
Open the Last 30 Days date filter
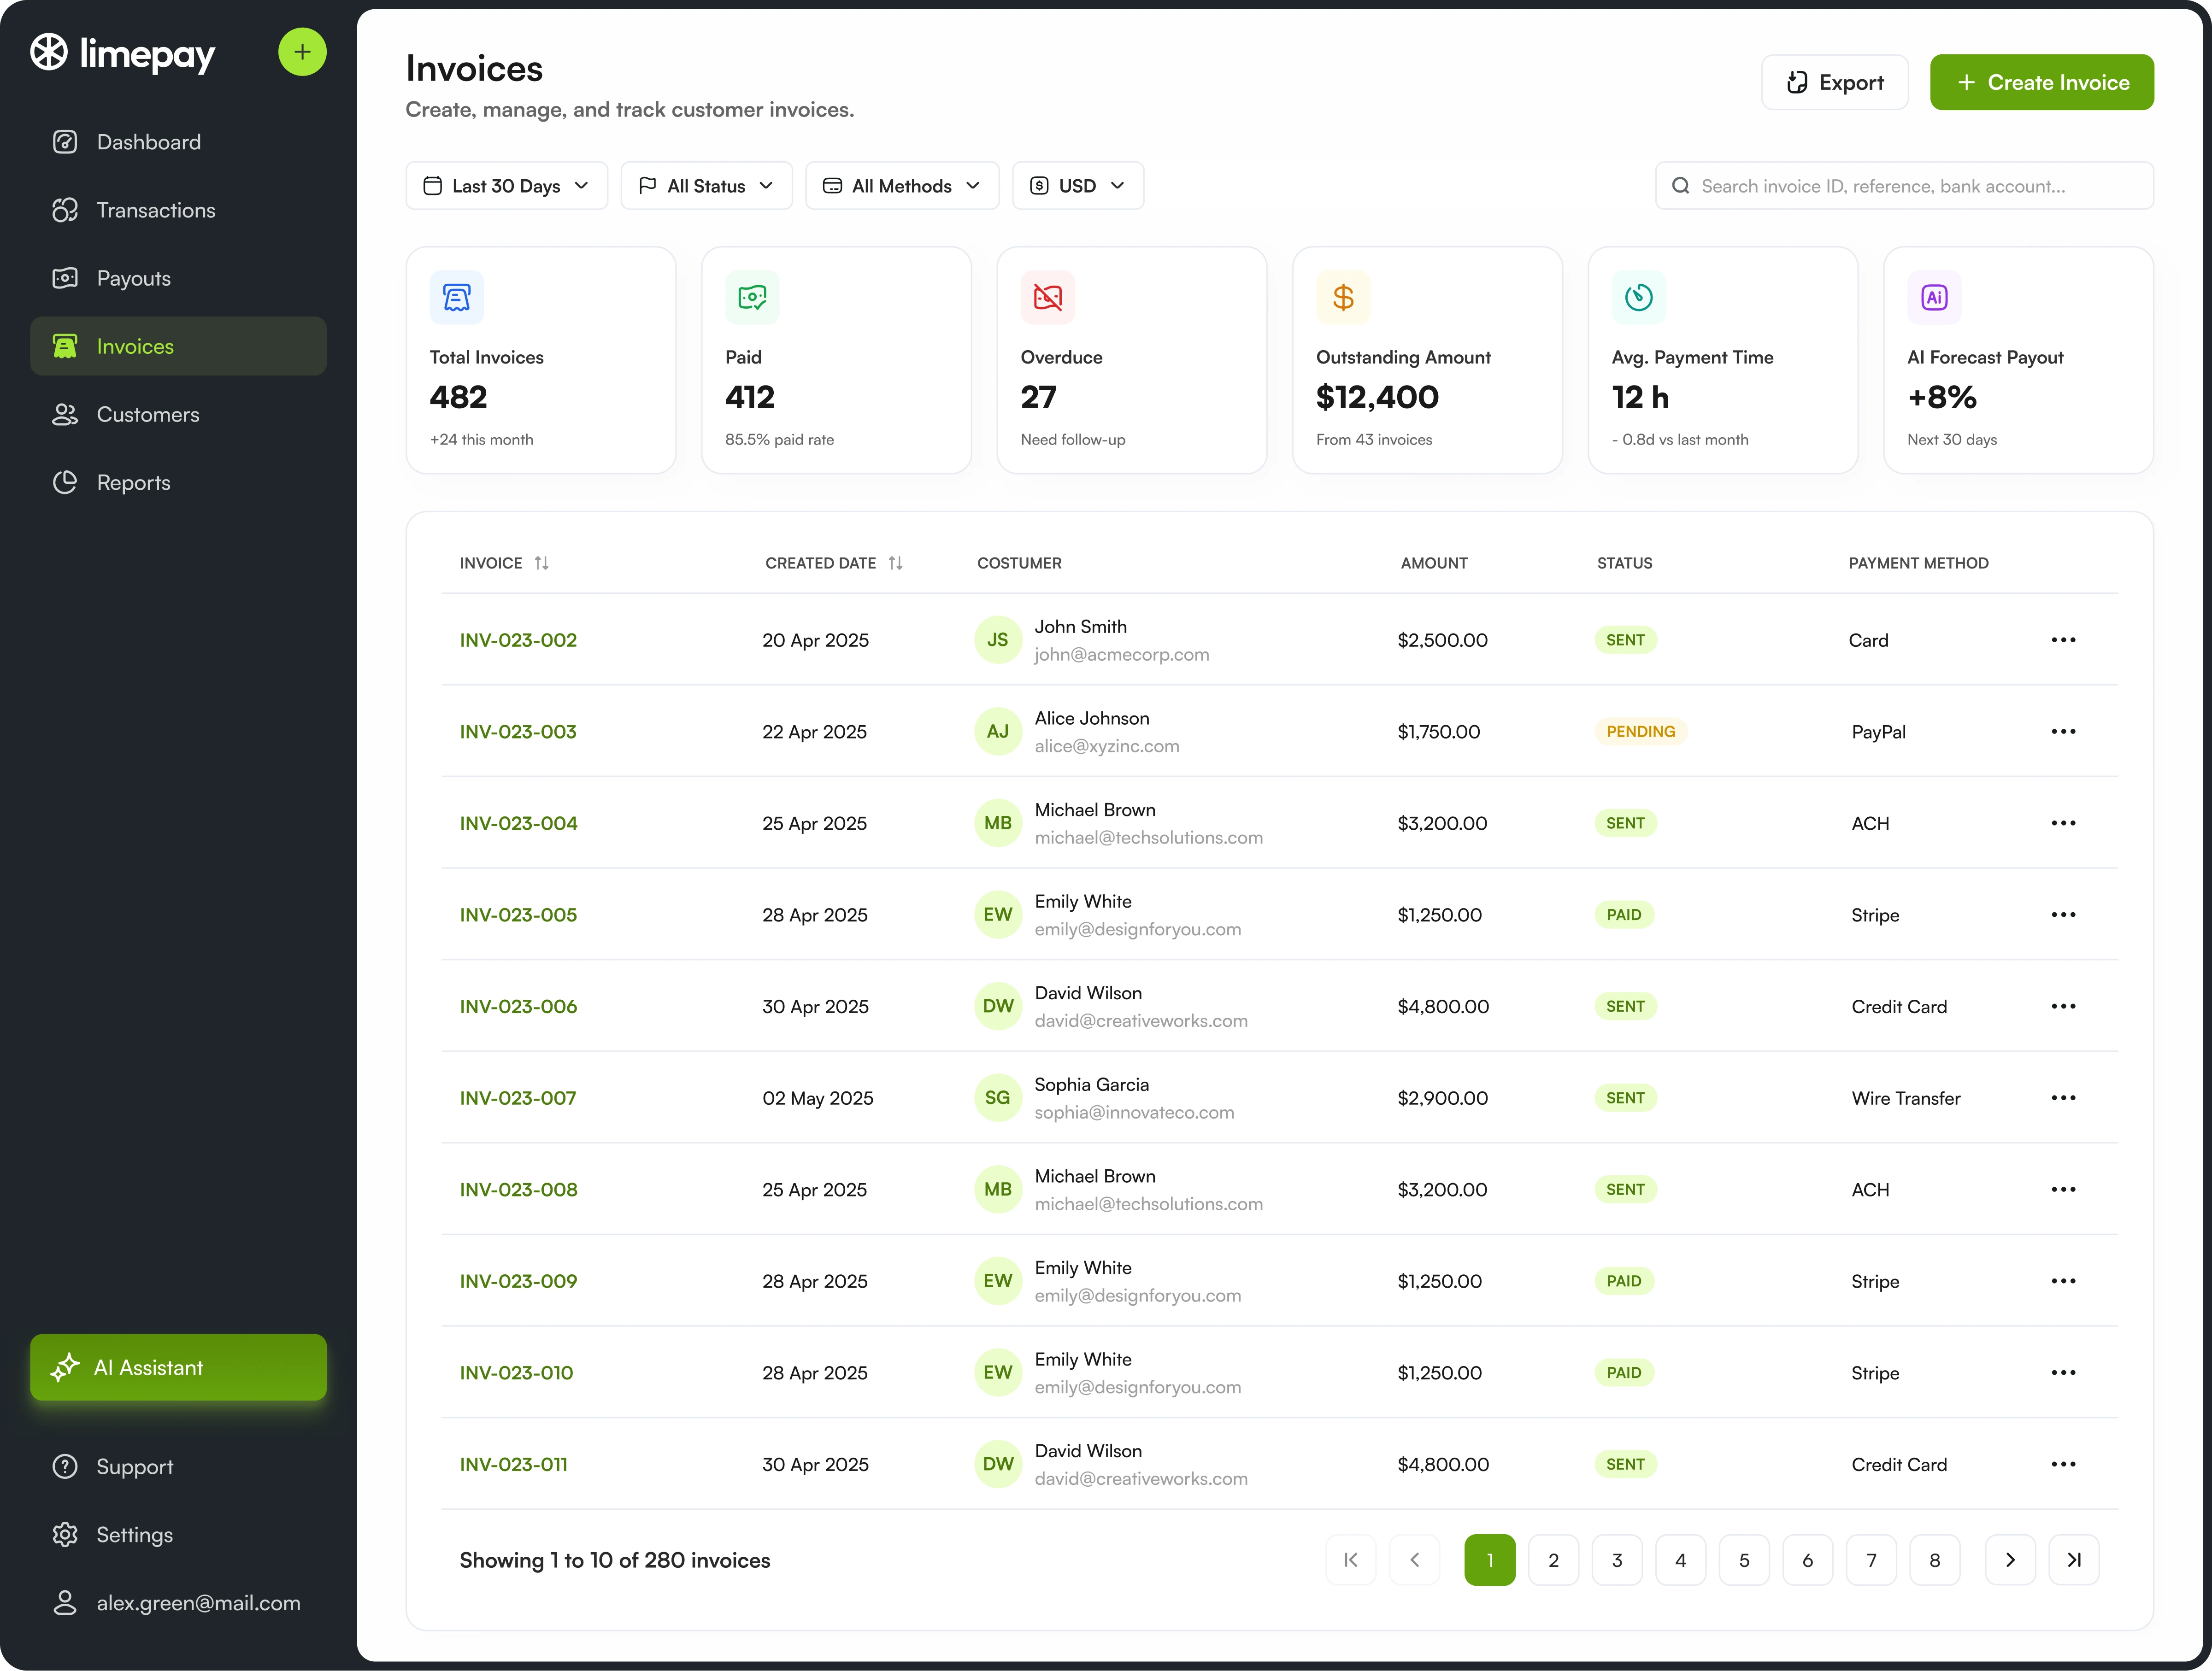[506, 186]
